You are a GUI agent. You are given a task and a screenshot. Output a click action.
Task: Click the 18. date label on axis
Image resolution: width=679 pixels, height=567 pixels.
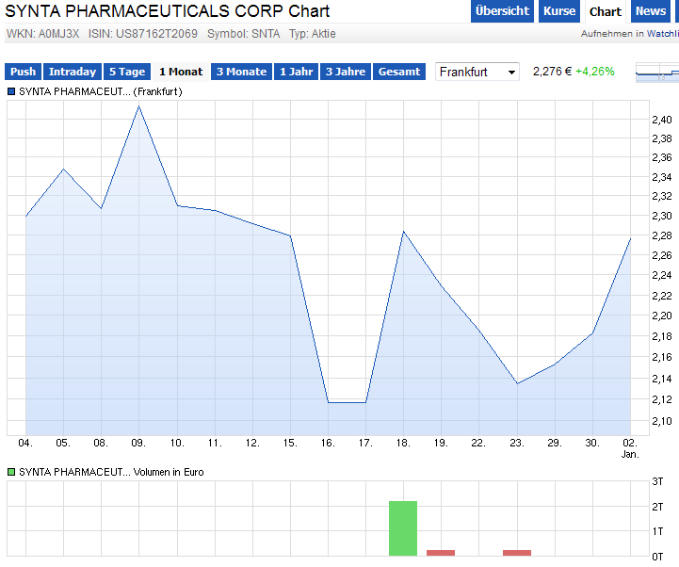tap(403, 442)
